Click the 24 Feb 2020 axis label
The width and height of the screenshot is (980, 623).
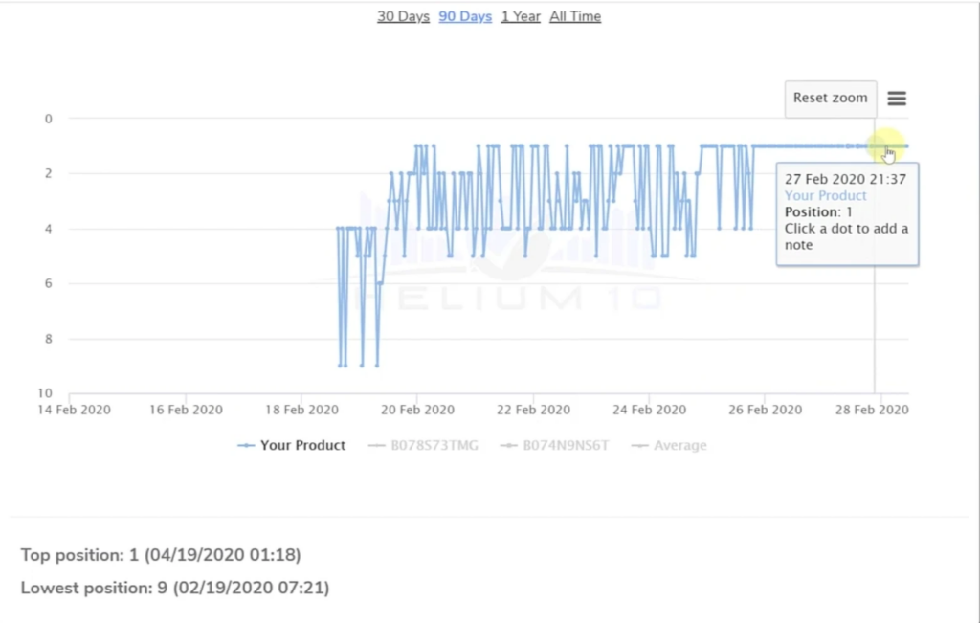click(650, 410)
